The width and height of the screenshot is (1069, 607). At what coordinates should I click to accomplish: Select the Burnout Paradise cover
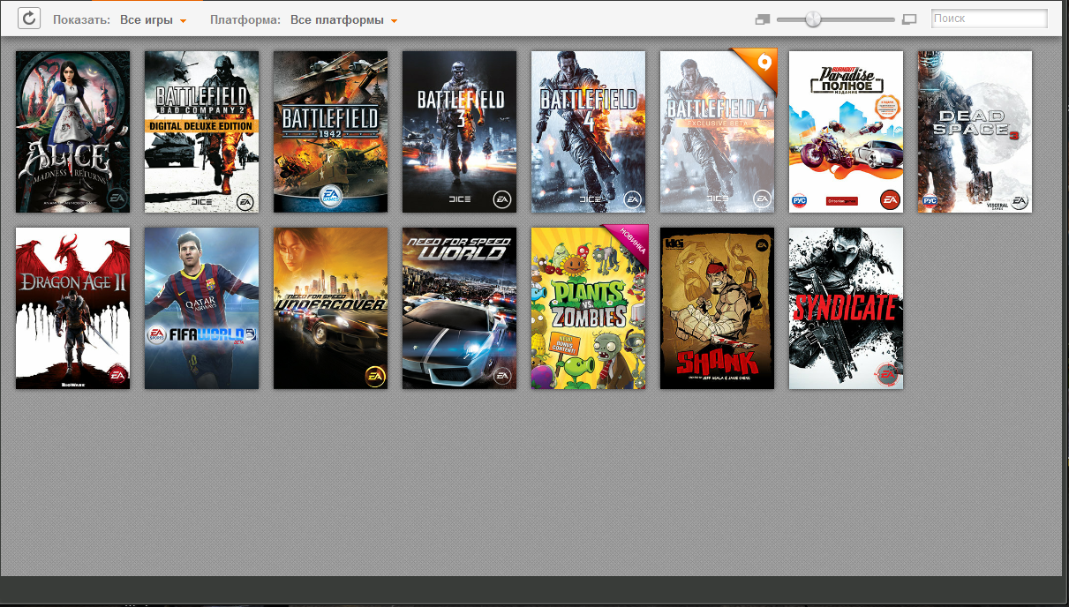pos(846,131)
